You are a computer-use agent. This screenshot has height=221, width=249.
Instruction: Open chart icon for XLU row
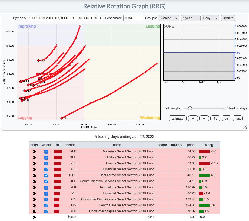pos(34,158)
